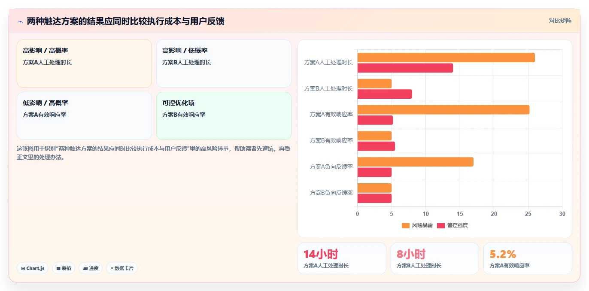The image size is (589, 291).
Task: Click the main title 两种触达方案的结果
Action: [x=125, y=21]
